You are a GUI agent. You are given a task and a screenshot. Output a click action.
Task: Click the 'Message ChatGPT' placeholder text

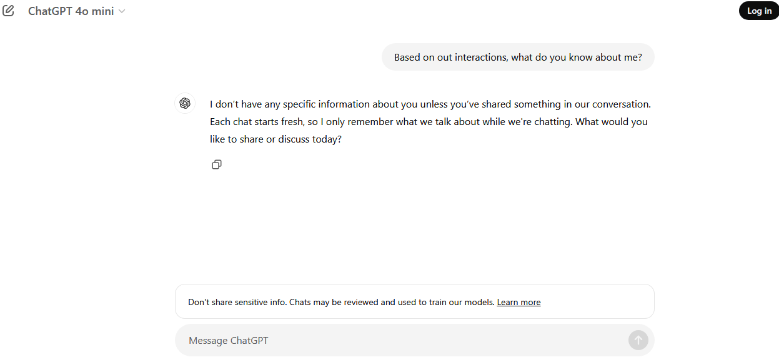click(x=229, y=341)
